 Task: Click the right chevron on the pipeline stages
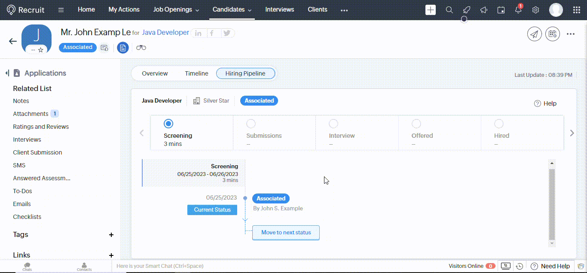click(x=572, y=133)
